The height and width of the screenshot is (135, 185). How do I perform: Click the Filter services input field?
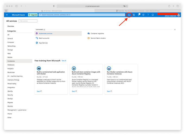28,21
